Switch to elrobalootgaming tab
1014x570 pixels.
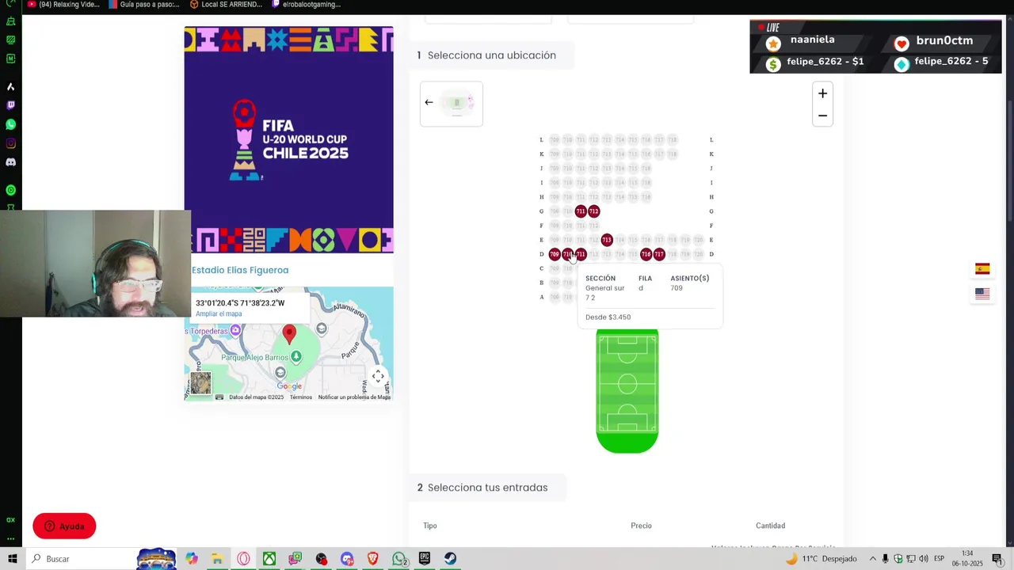click(x=306, y=5)
